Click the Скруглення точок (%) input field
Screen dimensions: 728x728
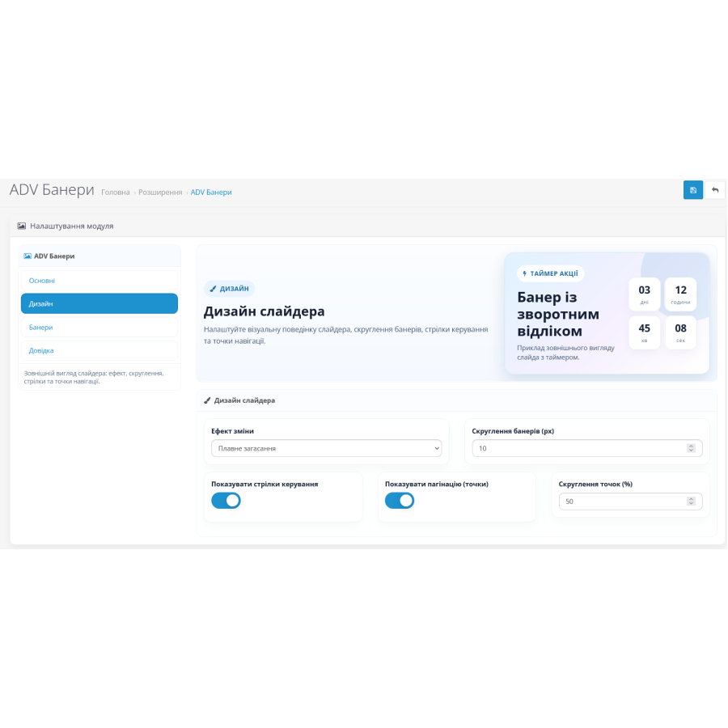(x=630, y=502)
